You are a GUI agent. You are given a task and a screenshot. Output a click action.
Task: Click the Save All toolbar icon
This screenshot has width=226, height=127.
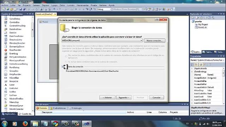click(24, 9)
